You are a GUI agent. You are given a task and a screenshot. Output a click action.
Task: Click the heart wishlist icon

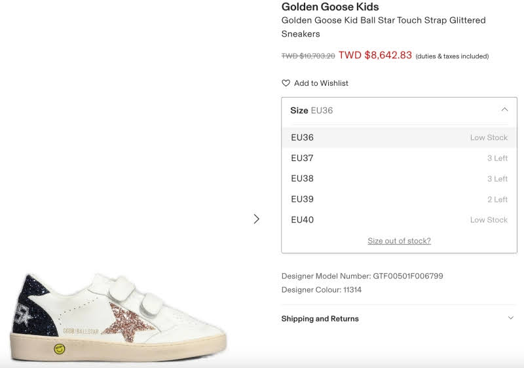tap(286, 83)
